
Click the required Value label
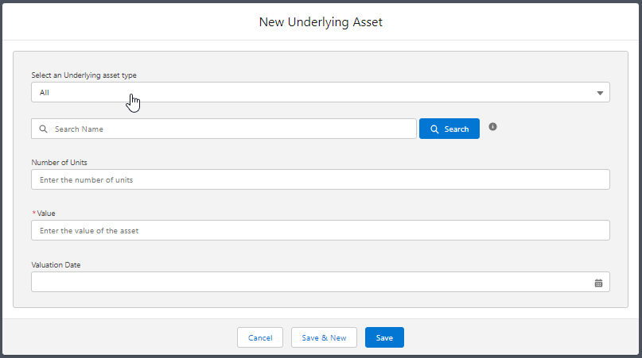46,214
